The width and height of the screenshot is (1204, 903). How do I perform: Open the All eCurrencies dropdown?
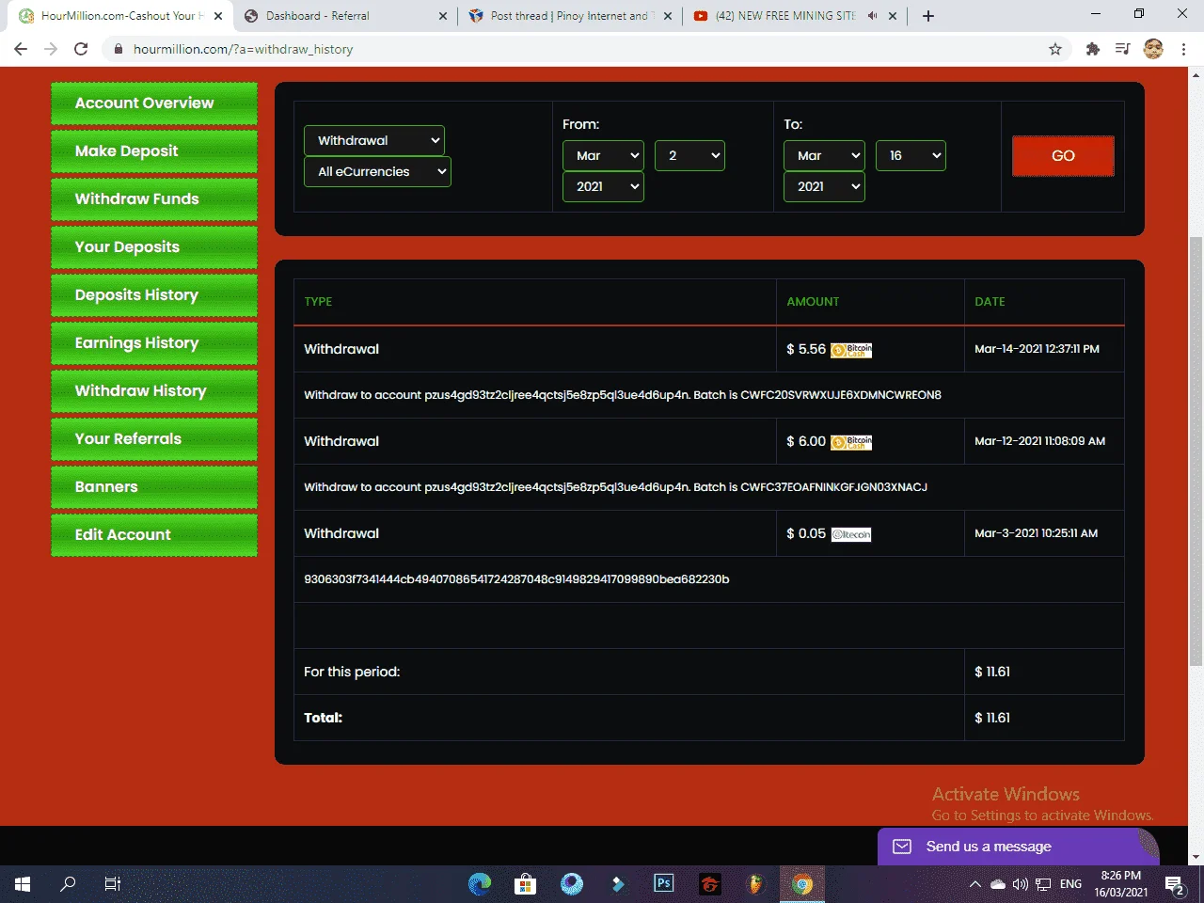377,171
